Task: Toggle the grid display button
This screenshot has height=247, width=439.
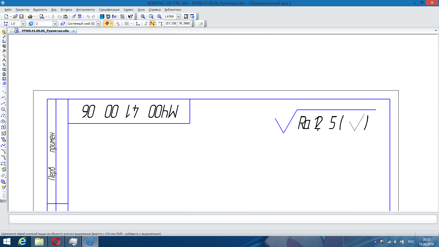Action: coord(126,24)
